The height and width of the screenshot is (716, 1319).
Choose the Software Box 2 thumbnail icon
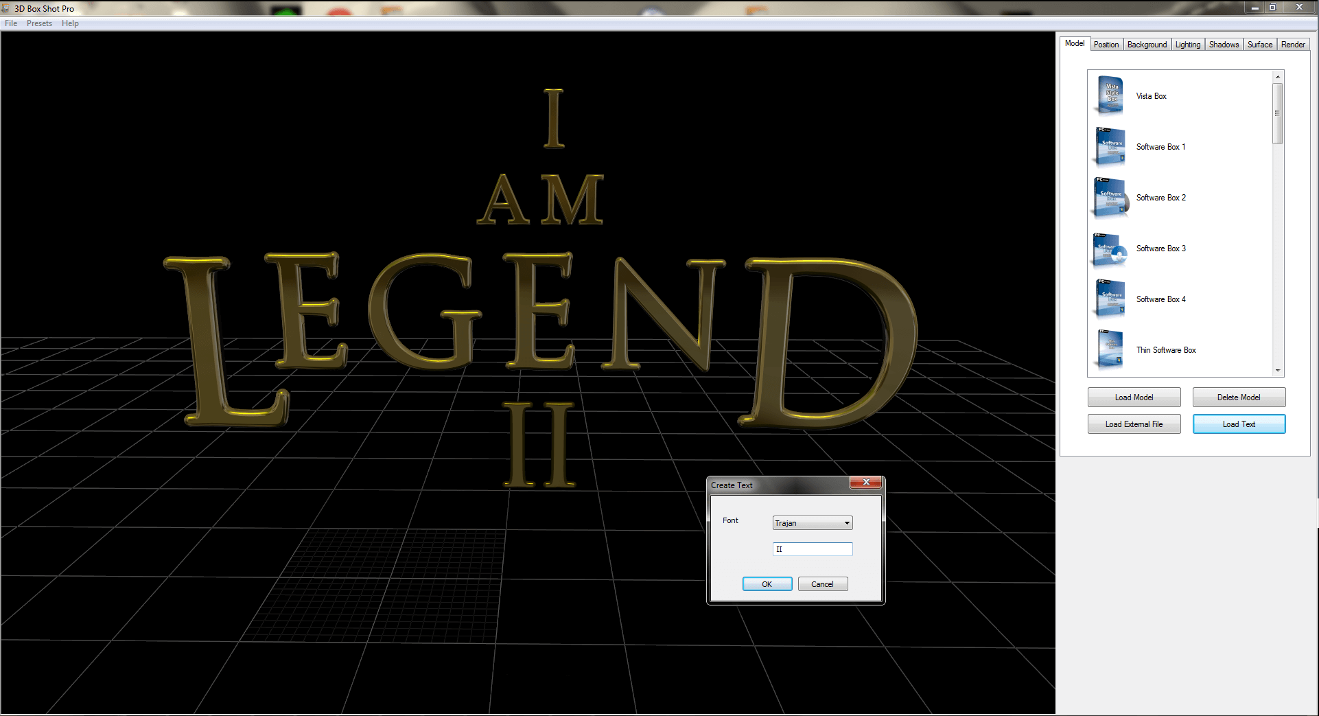click(x=1110, y=197)
